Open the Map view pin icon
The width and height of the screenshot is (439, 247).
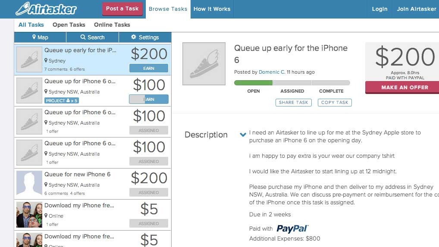(x=34, y=37)
